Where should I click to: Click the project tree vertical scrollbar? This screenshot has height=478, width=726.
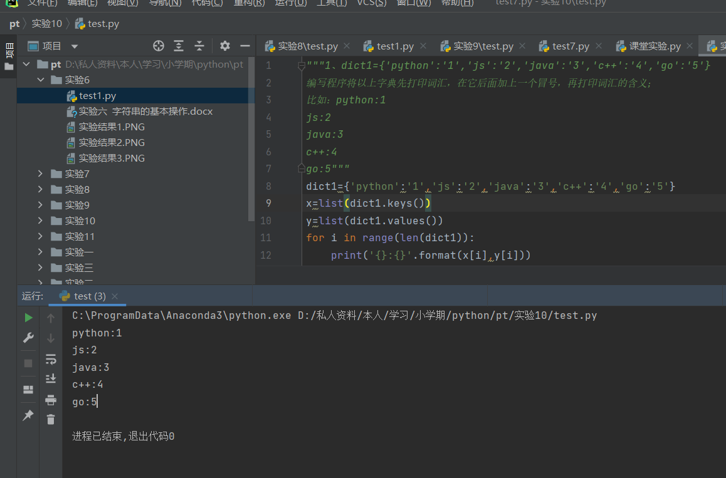251,139
